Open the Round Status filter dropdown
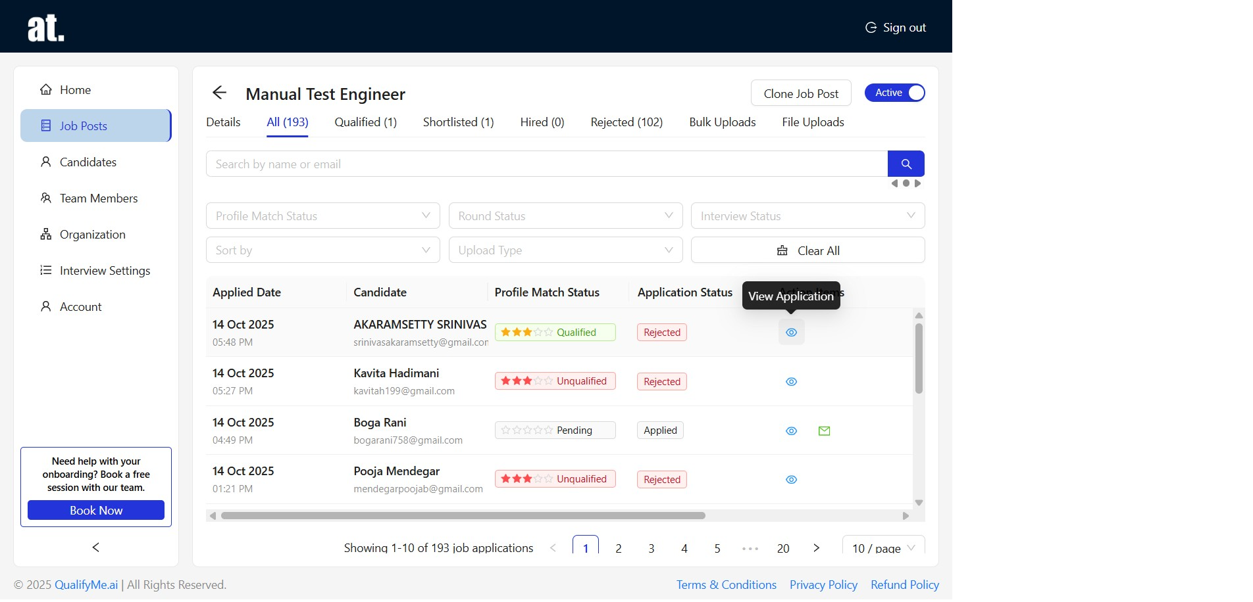The width and height of the screenshot is (1253, 602). (x=565, y=216)
